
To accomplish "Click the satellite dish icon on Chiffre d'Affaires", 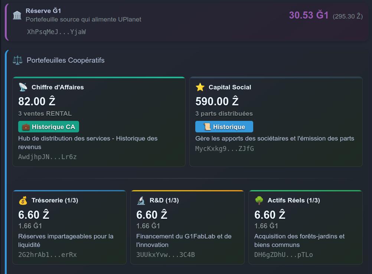I will [x=23, y=87].
